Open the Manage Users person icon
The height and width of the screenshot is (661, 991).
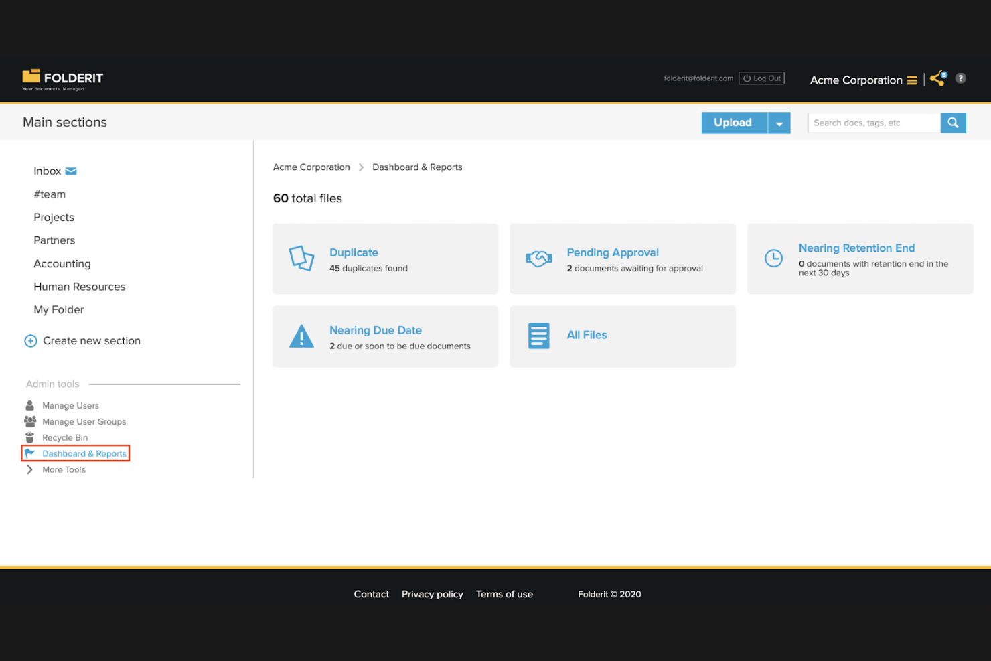click(29, 405)
